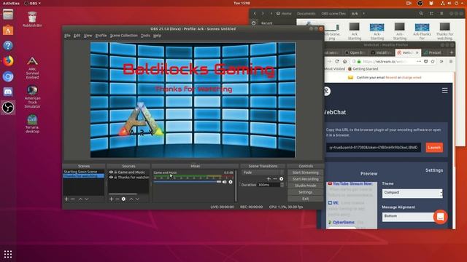
Task: Open the page actions ellipsis in the Firefox URL bar
Action: tap(419, 61)
